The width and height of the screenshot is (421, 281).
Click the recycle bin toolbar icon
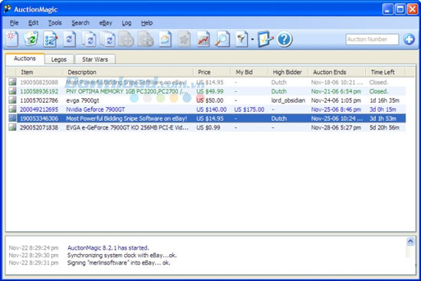click(x=31, y=39)
